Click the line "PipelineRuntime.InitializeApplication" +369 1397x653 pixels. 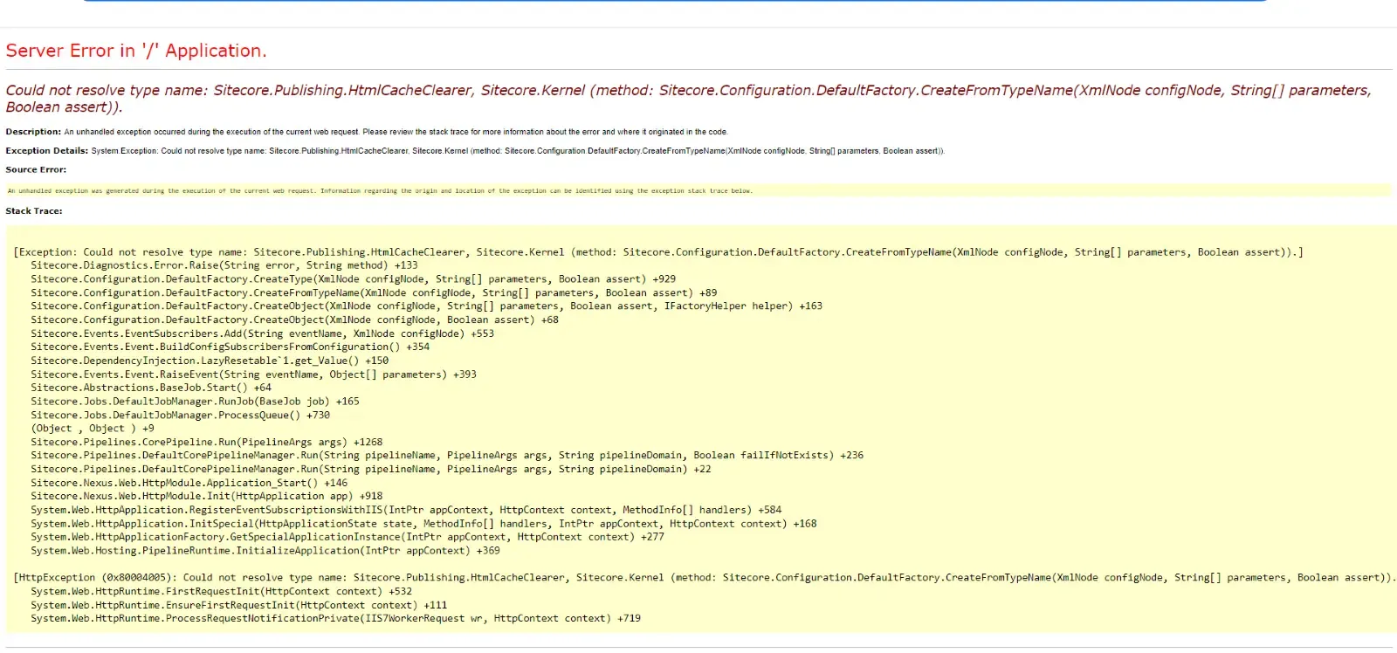click(265, 551)
